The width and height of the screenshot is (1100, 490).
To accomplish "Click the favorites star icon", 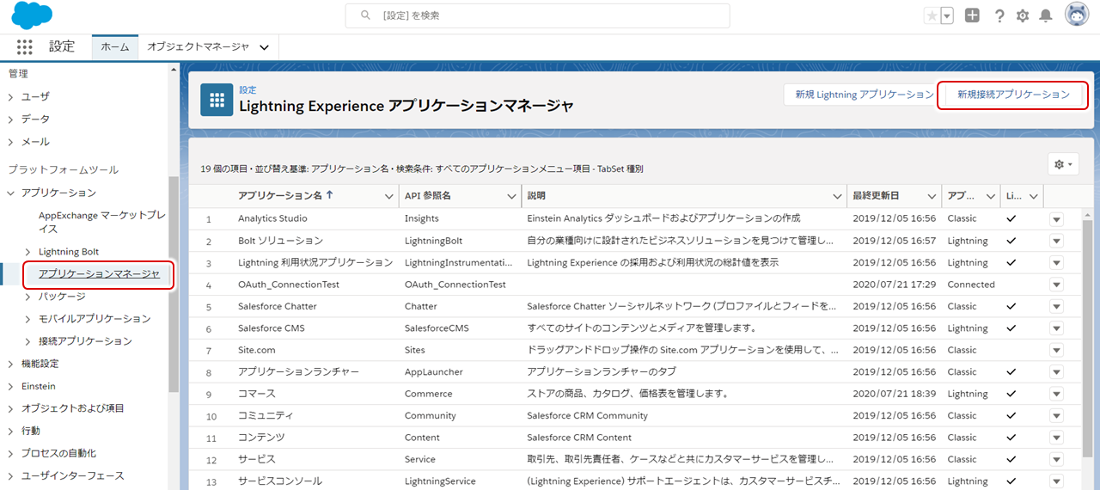I will [x=932, y=15].
